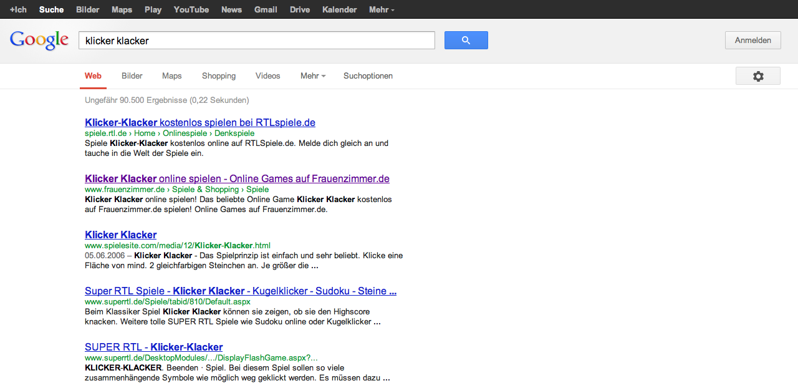Open the Frauenzimmer.de Klicker Klacker result
The height and width of the screenshot is (383, 798).
(237, 178)
